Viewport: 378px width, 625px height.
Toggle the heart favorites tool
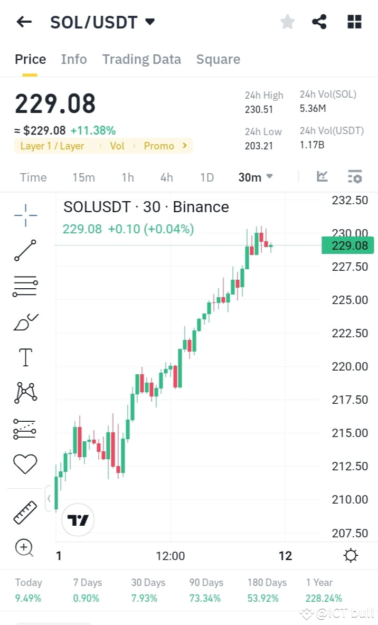click(24, 463)
